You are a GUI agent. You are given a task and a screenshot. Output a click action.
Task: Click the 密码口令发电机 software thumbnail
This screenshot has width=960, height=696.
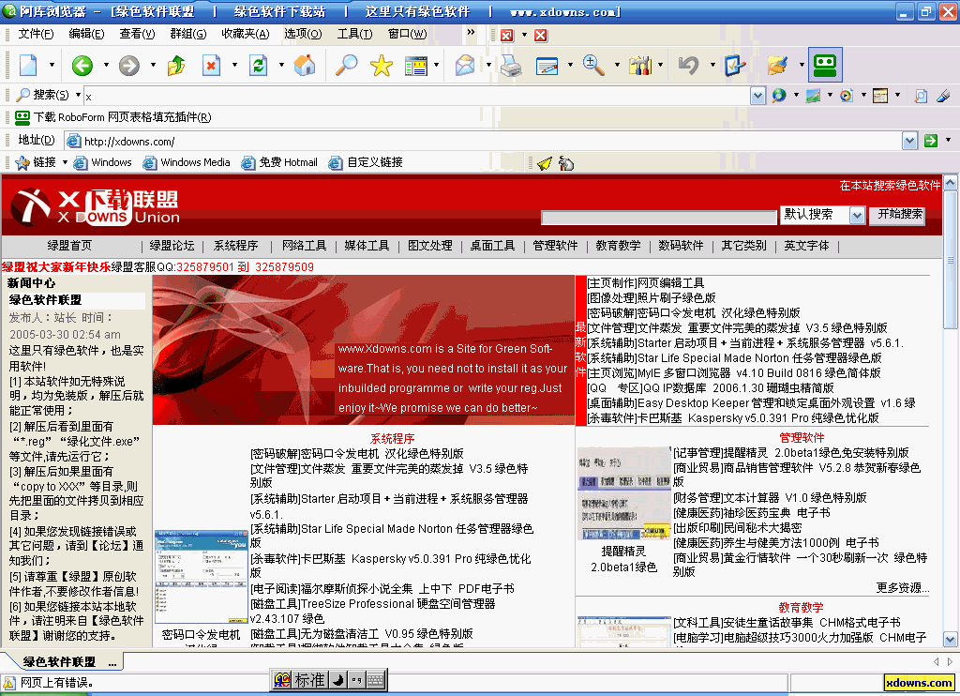pyautogui.click(x=201, y=577)
